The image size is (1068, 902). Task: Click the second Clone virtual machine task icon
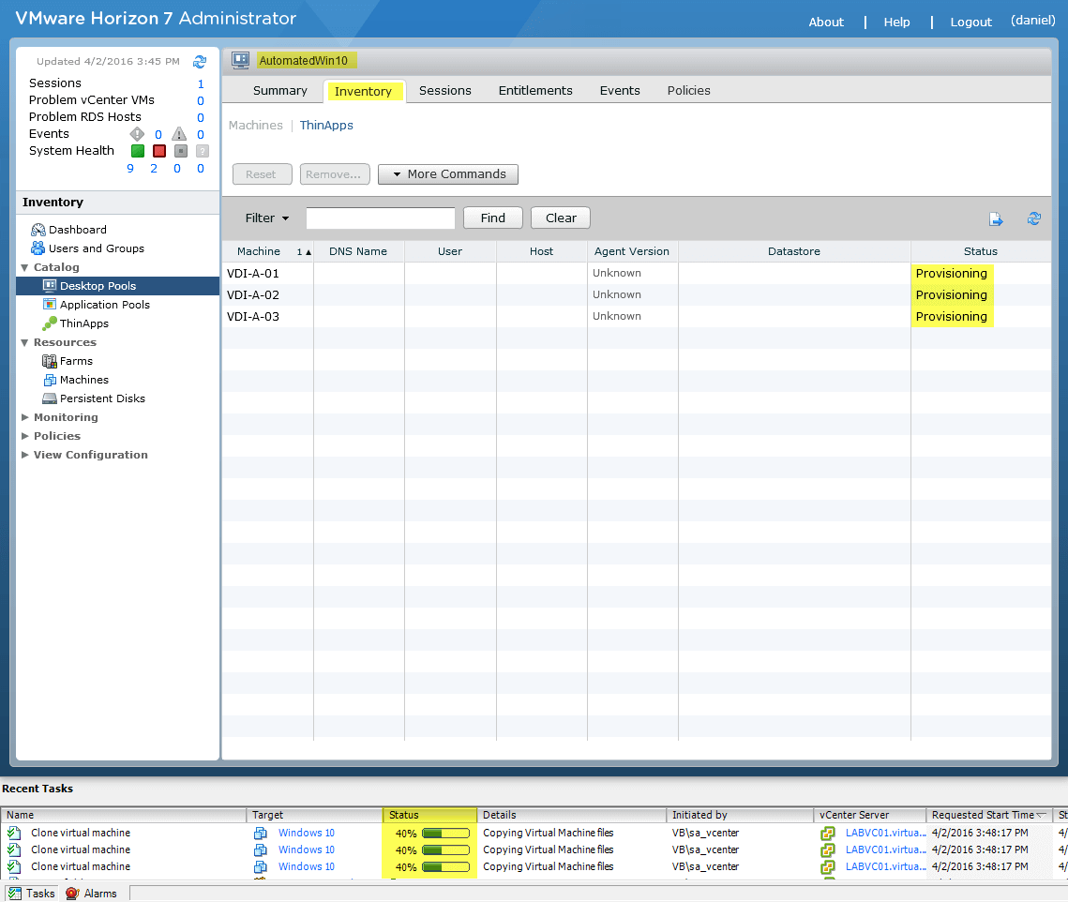14,850
